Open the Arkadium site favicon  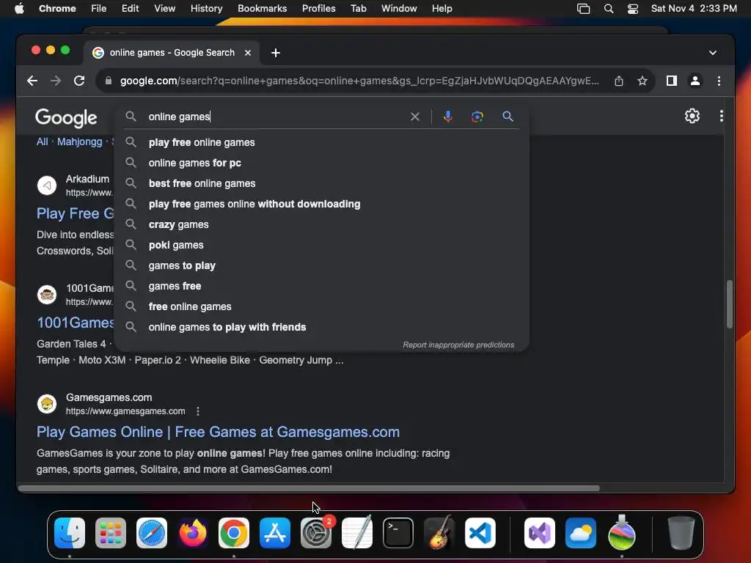[47, 185]
